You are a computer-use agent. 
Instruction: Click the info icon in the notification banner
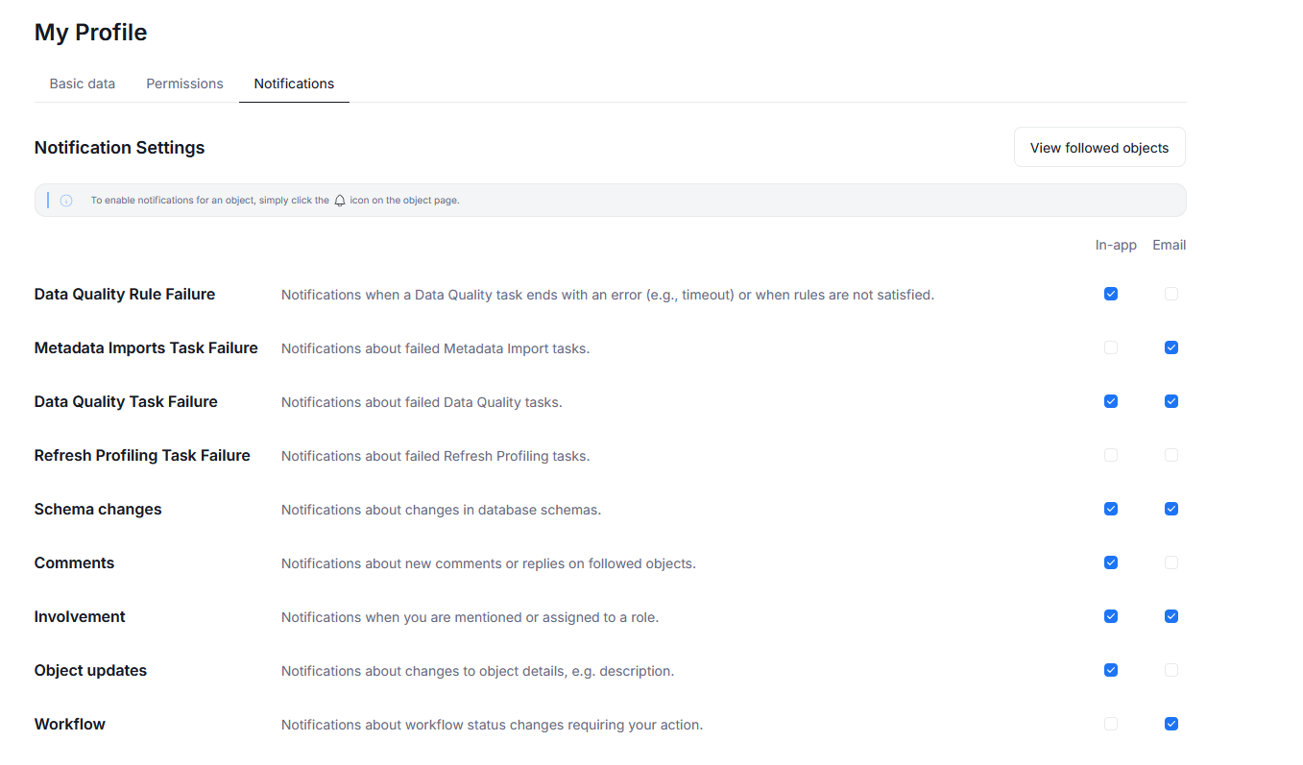point(66,201)
